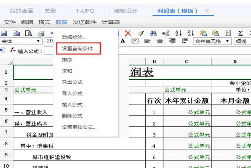Align text left in toolbar
Image resolution: width=251 pixels, height=168 pixels.
(x=147, y=41)
